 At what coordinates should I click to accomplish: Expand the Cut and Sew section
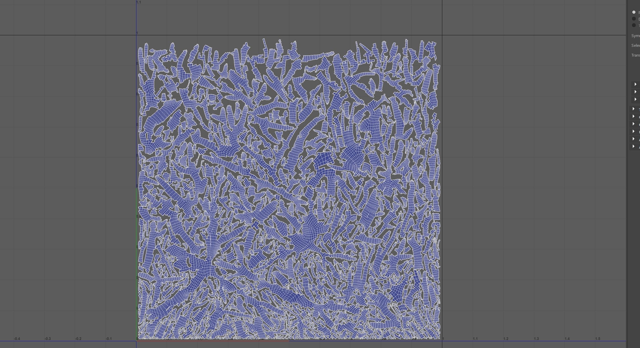point(633,124)
